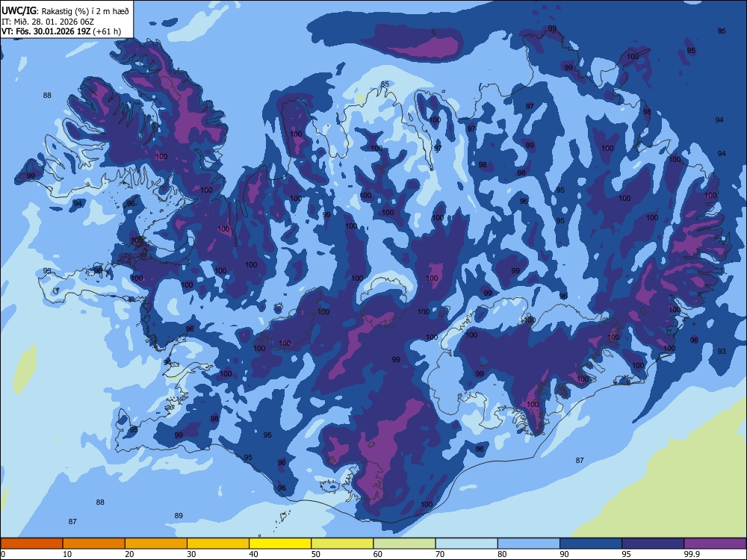Pick the 20–30 amber legend swatch

(156, 544)
